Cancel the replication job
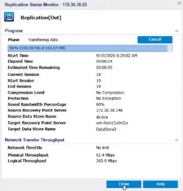Screen dimensions: 183x191 (155, 39)
